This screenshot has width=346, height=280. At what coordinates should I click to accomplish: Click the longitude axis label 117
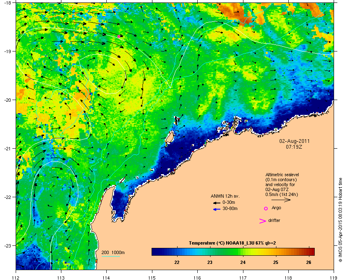tap(243, 278)
